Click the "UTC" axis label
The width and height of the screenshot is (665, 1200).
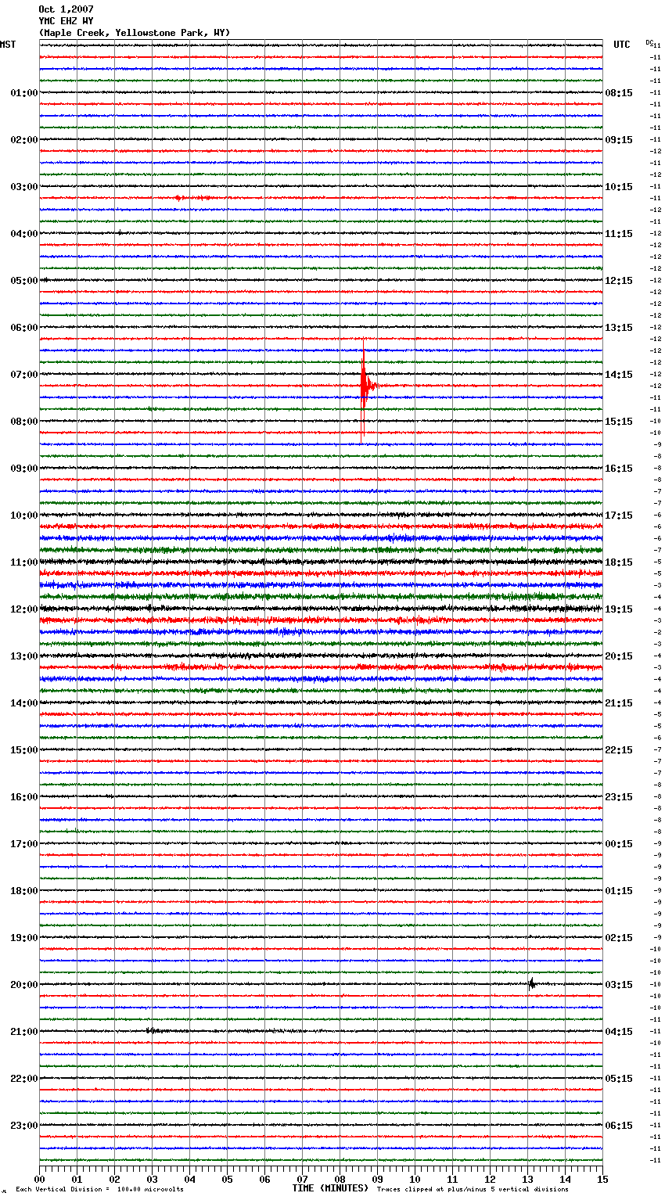coord(622,45)
